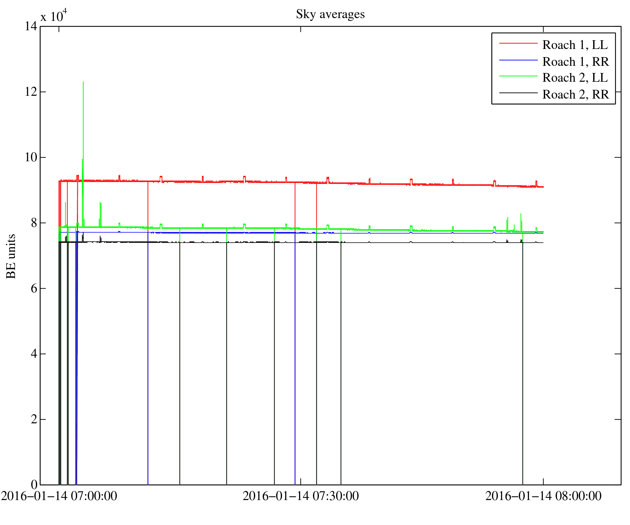This screenshot has height=525, width=630.
Task: Select the 'Roach 2, LL' legend text
Action: (x=575, y=78)
